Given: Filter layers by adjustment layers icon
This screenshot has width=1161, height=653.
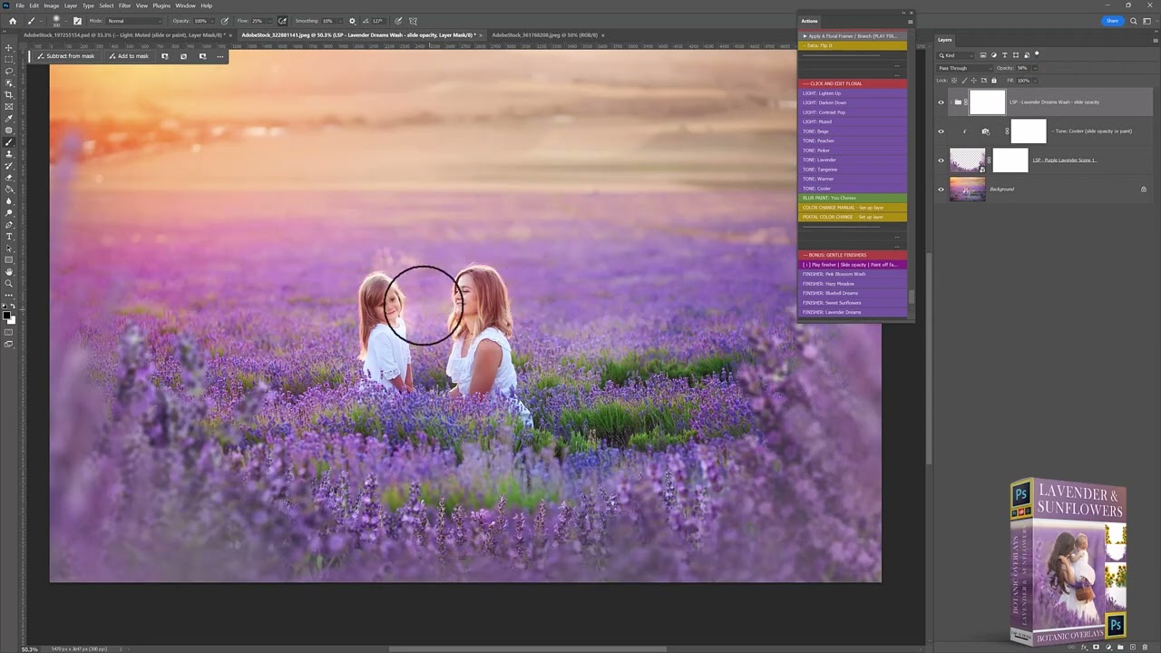Looking at the screenshot, I should [994, 55].
